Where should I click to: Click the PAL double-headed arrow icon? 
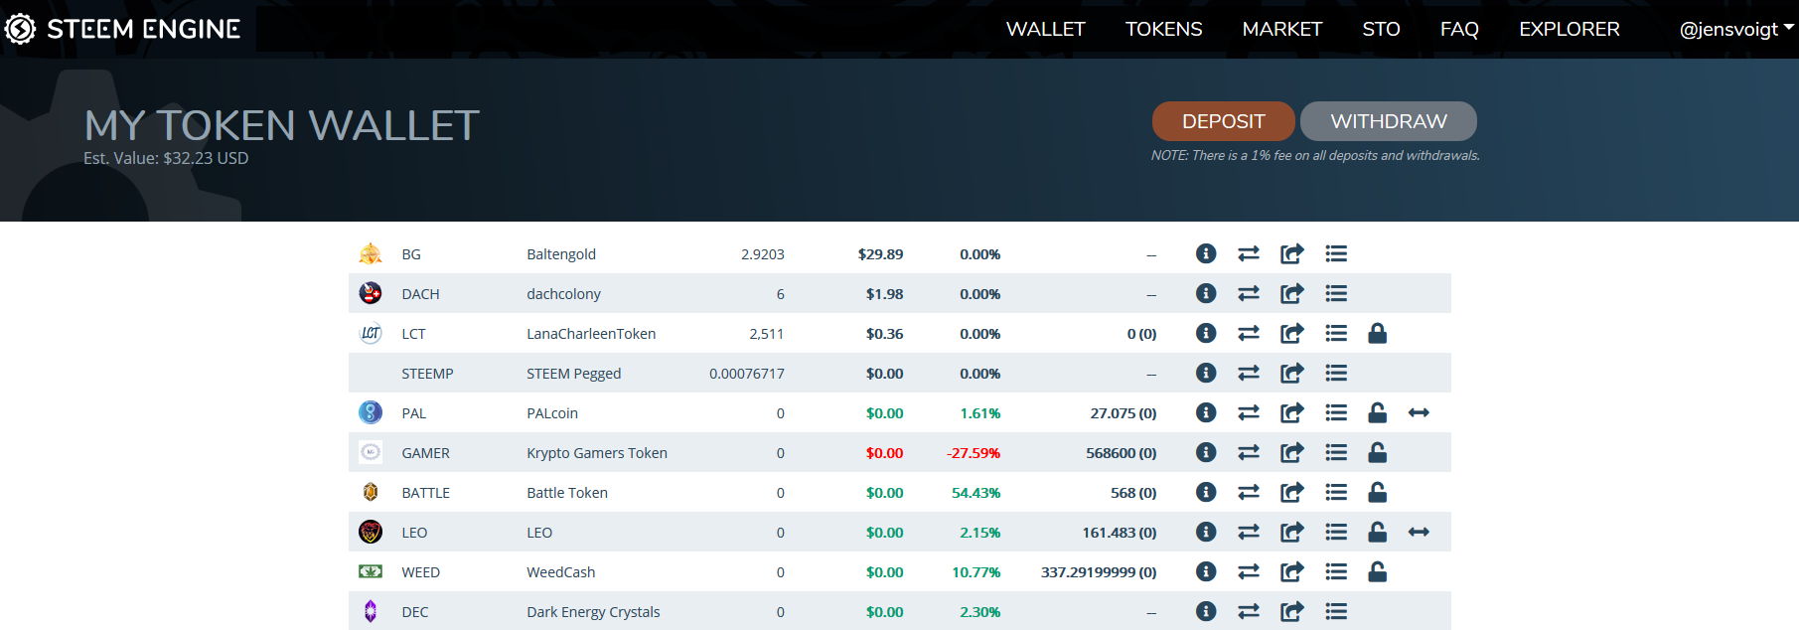(x=1419, y=412)
